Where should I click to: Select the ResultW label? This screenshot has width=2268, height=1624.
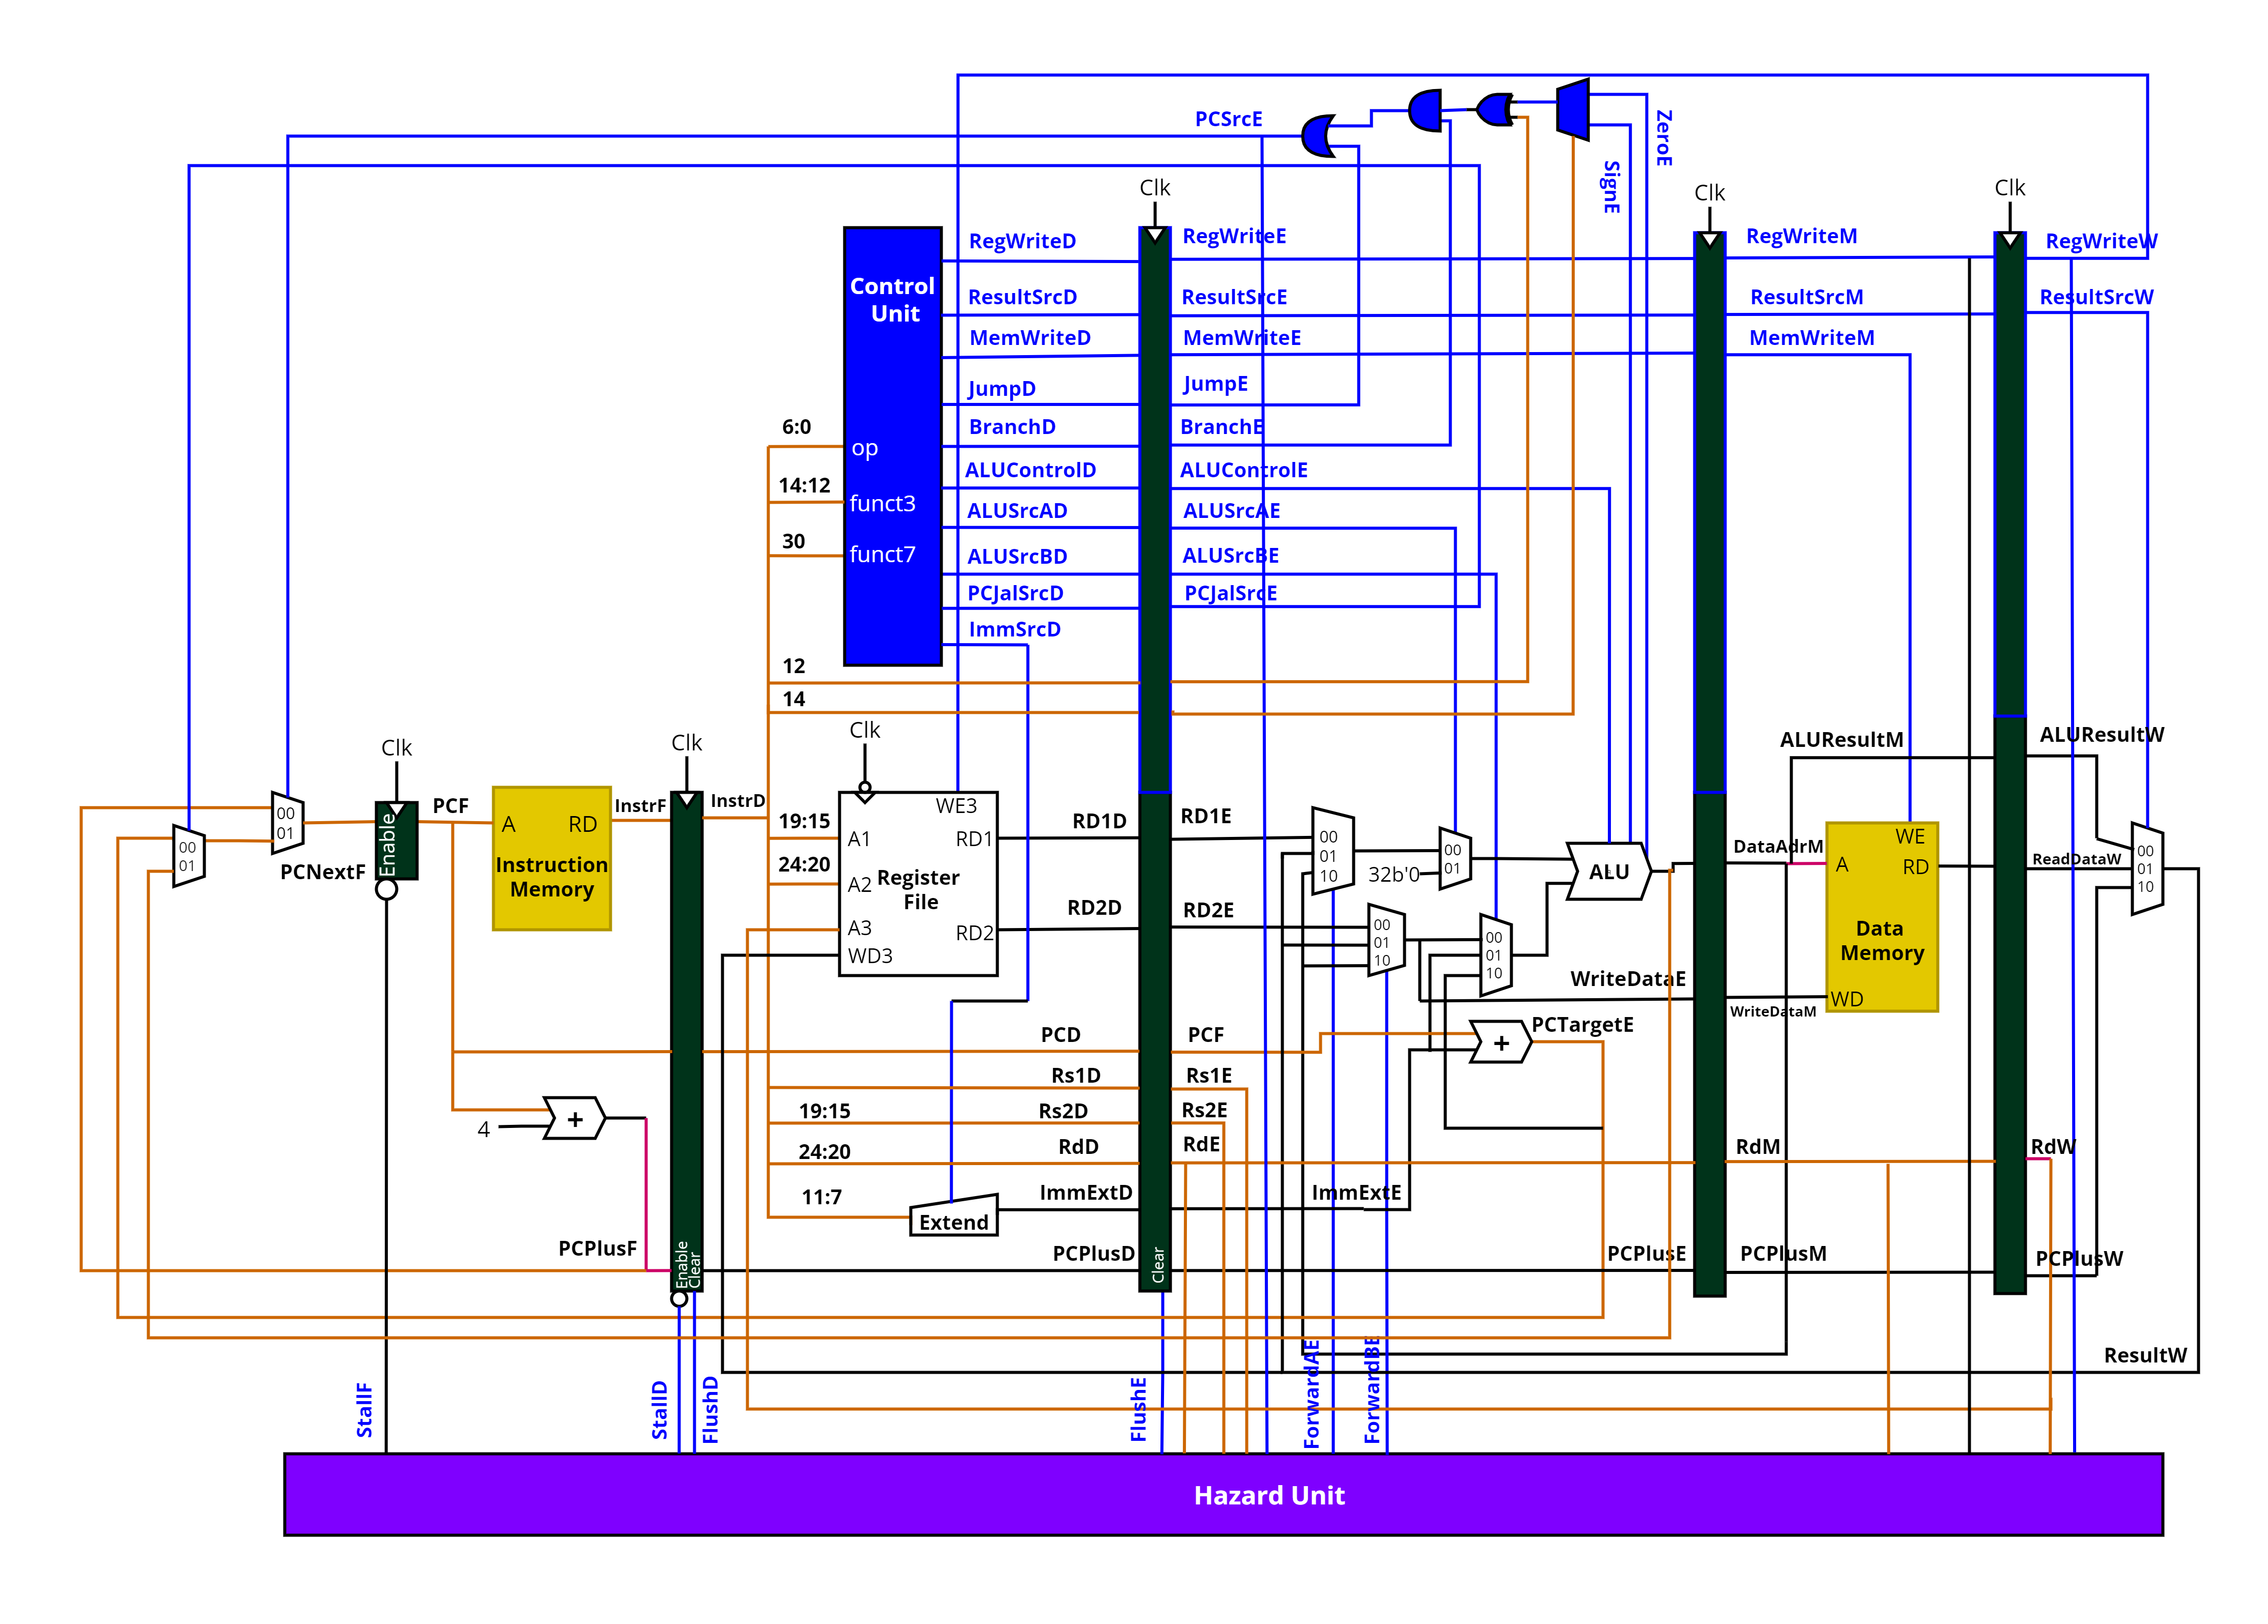pos(2145,1355)
